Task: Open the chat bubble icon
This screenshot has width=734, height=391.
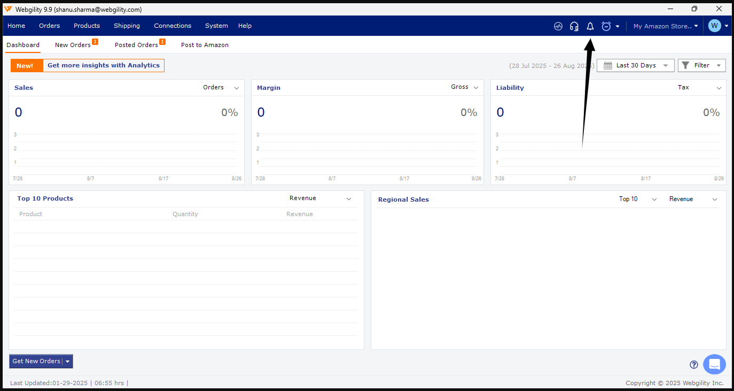Action: point(714,364)
